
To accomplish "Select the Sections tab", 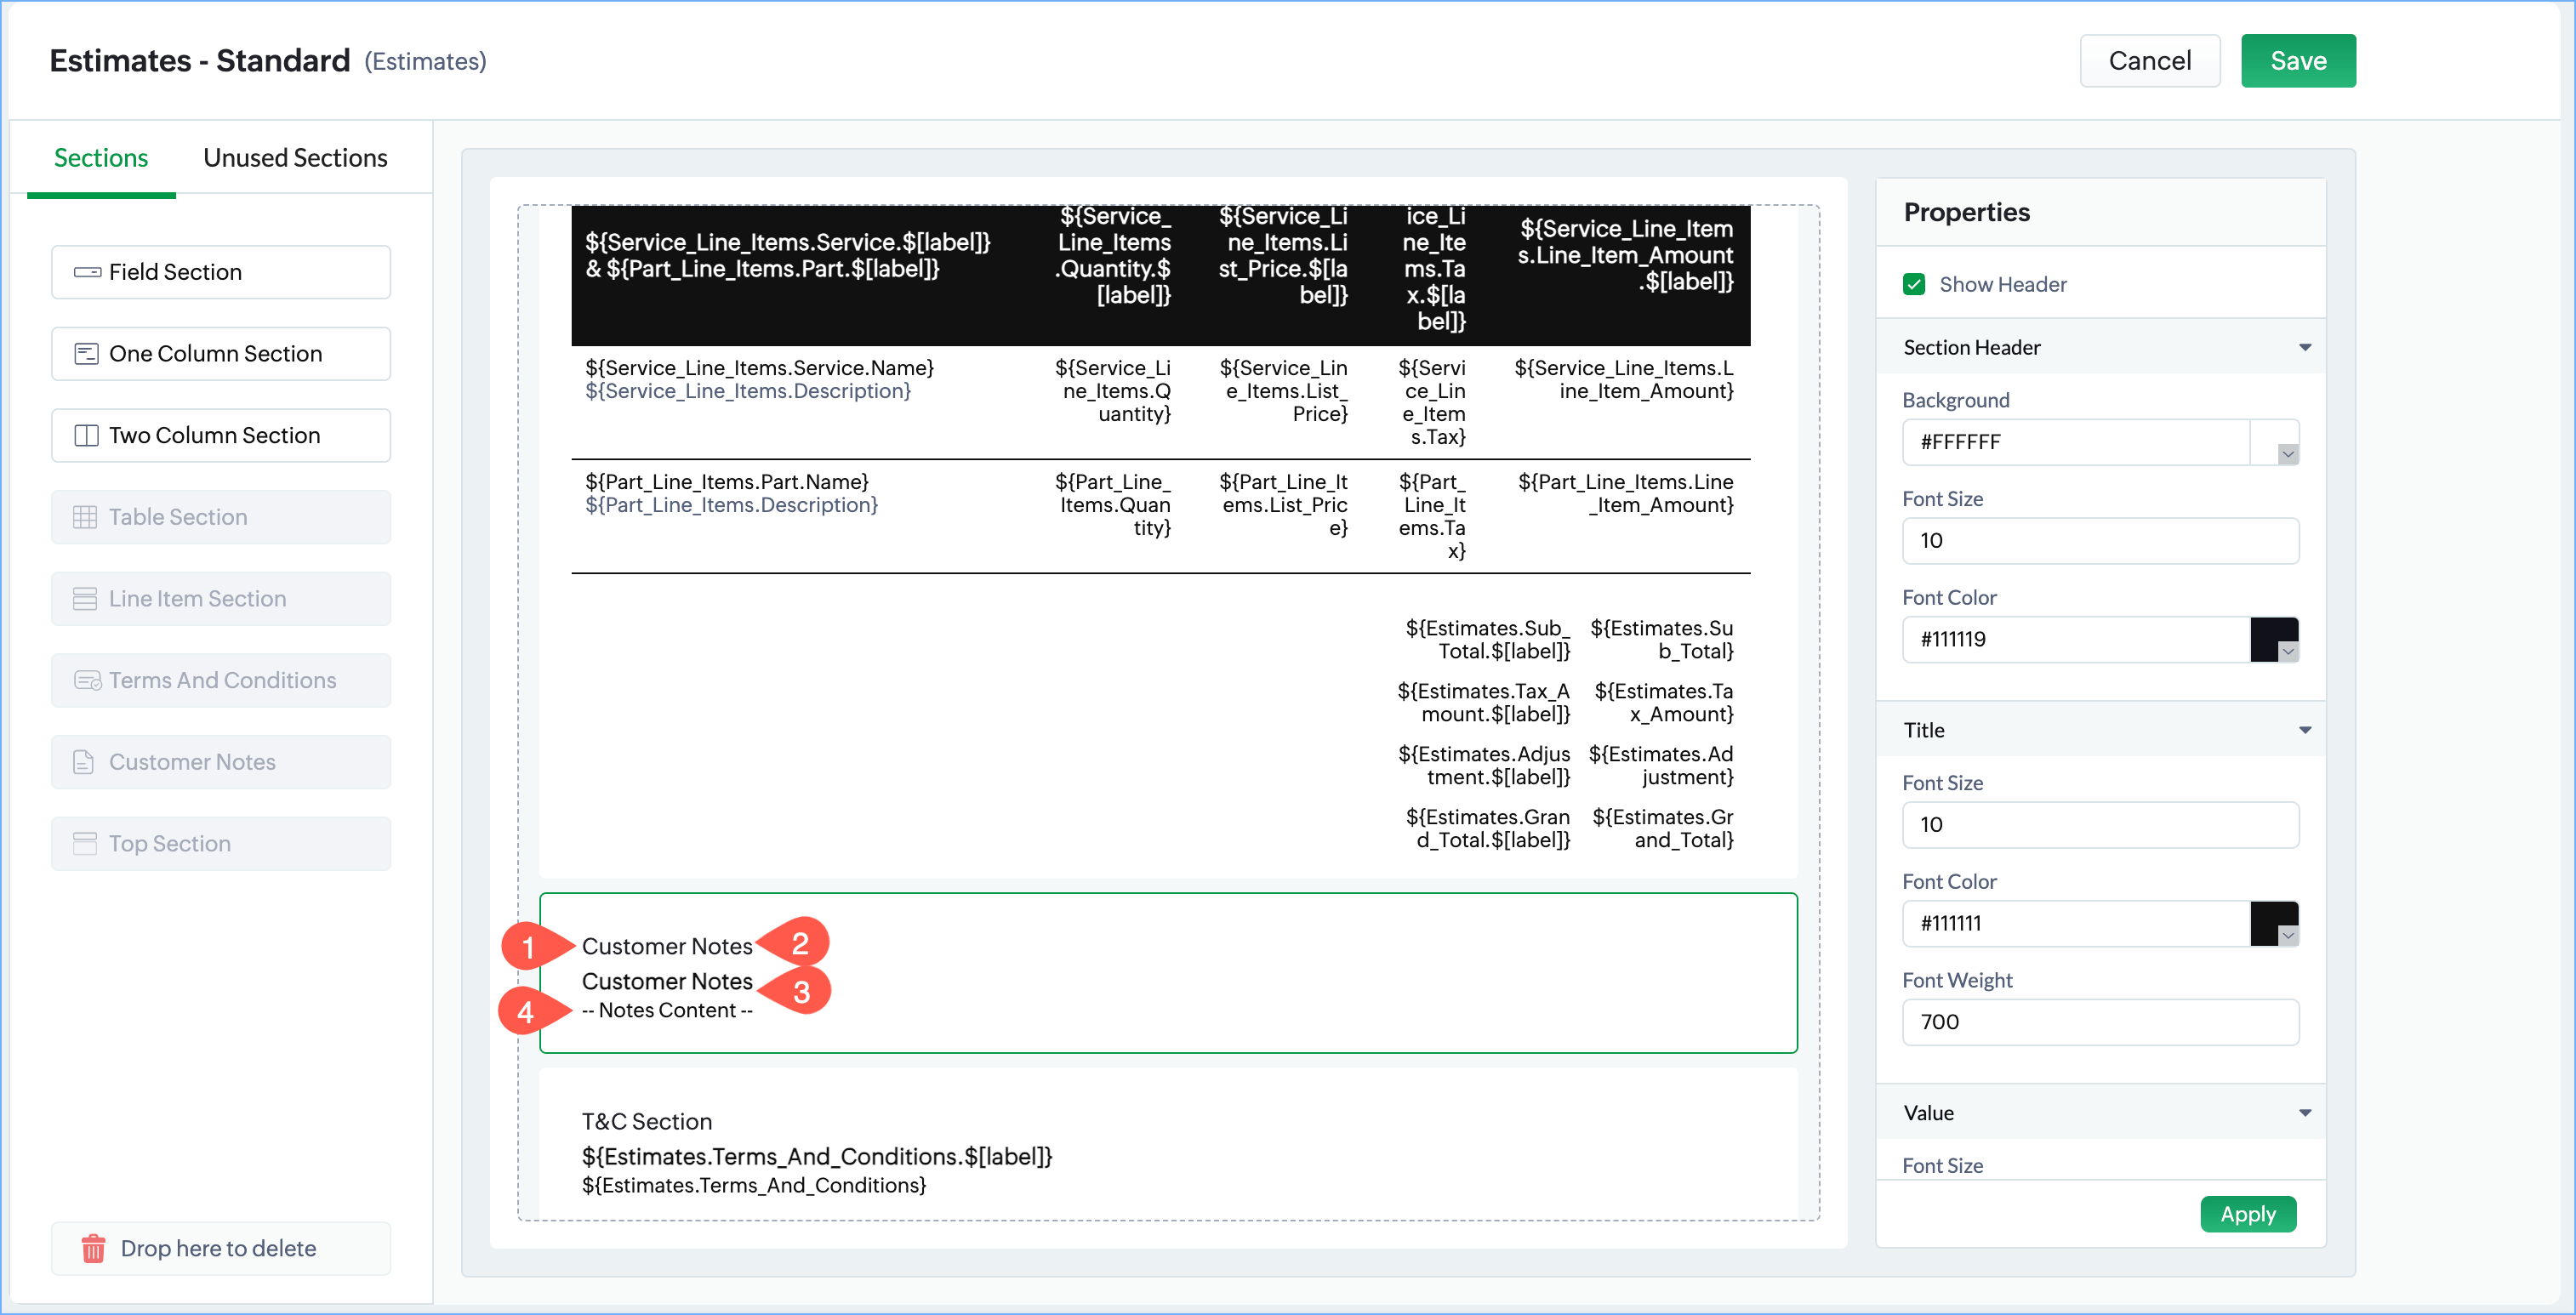I will pos(101,158).
